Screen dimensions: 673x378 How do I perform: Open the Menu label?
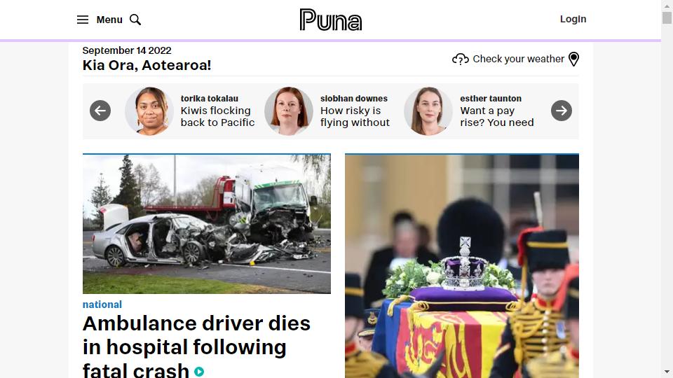tap(109, 20)
